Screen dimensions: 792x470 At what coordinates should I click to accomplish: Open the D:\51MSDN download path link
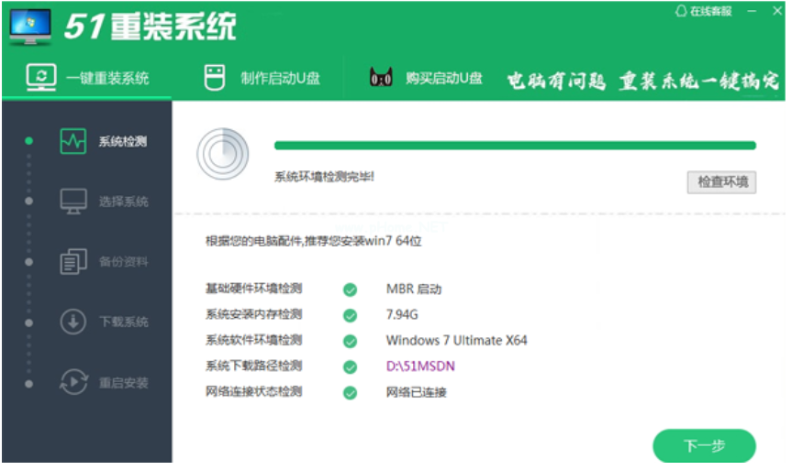420,366
